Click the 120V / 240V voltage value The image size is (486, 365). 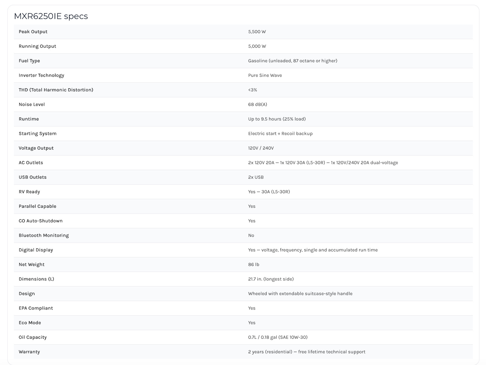coord(261,148)
